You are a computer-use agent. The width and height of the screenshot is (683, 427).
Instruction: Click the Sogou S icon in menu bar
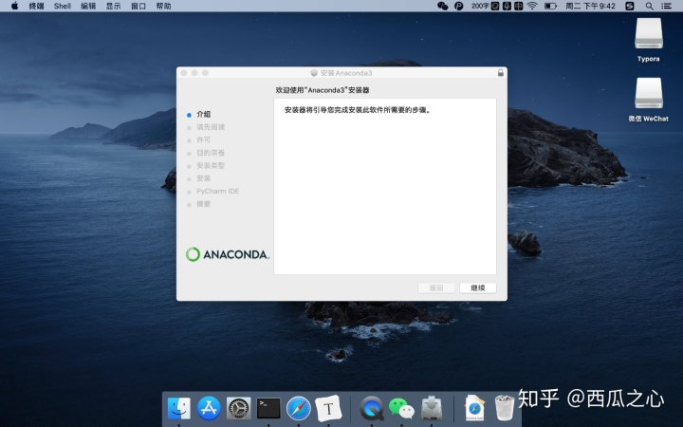point(630,6)
